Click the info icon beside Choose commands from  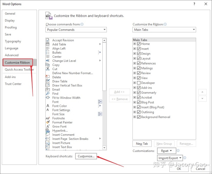[x=82, y=24]
